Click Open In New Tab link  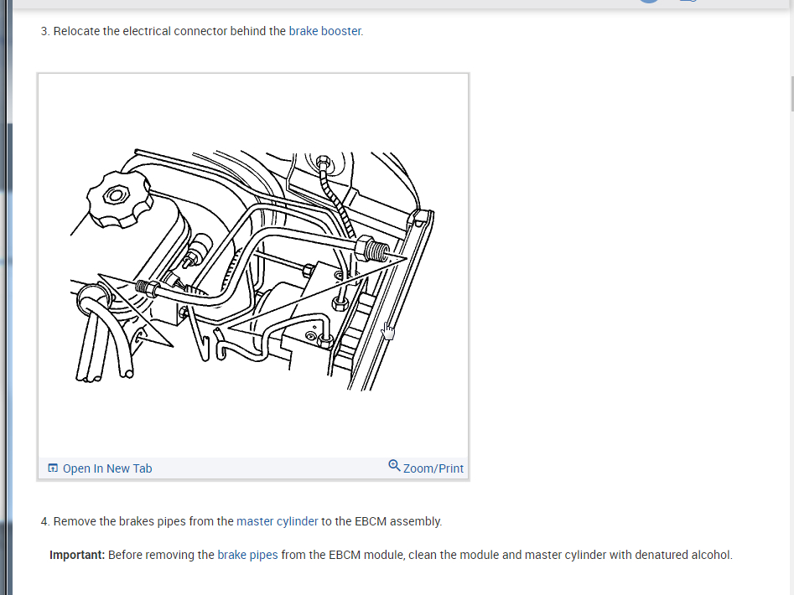(x=106, y=468)
